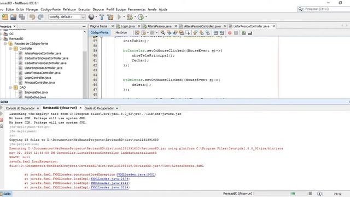The width and height of the screenshot is (350, 197).
Task: Open Run Project dropdown arrow
Action: (124, 17)
